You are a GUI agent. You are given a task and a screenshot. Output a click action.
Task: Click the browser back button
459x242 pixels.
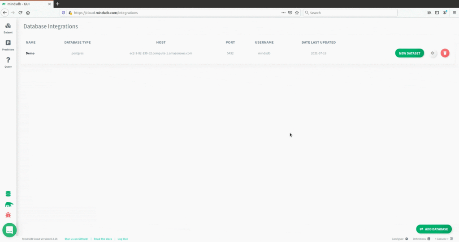click(4, 13)
